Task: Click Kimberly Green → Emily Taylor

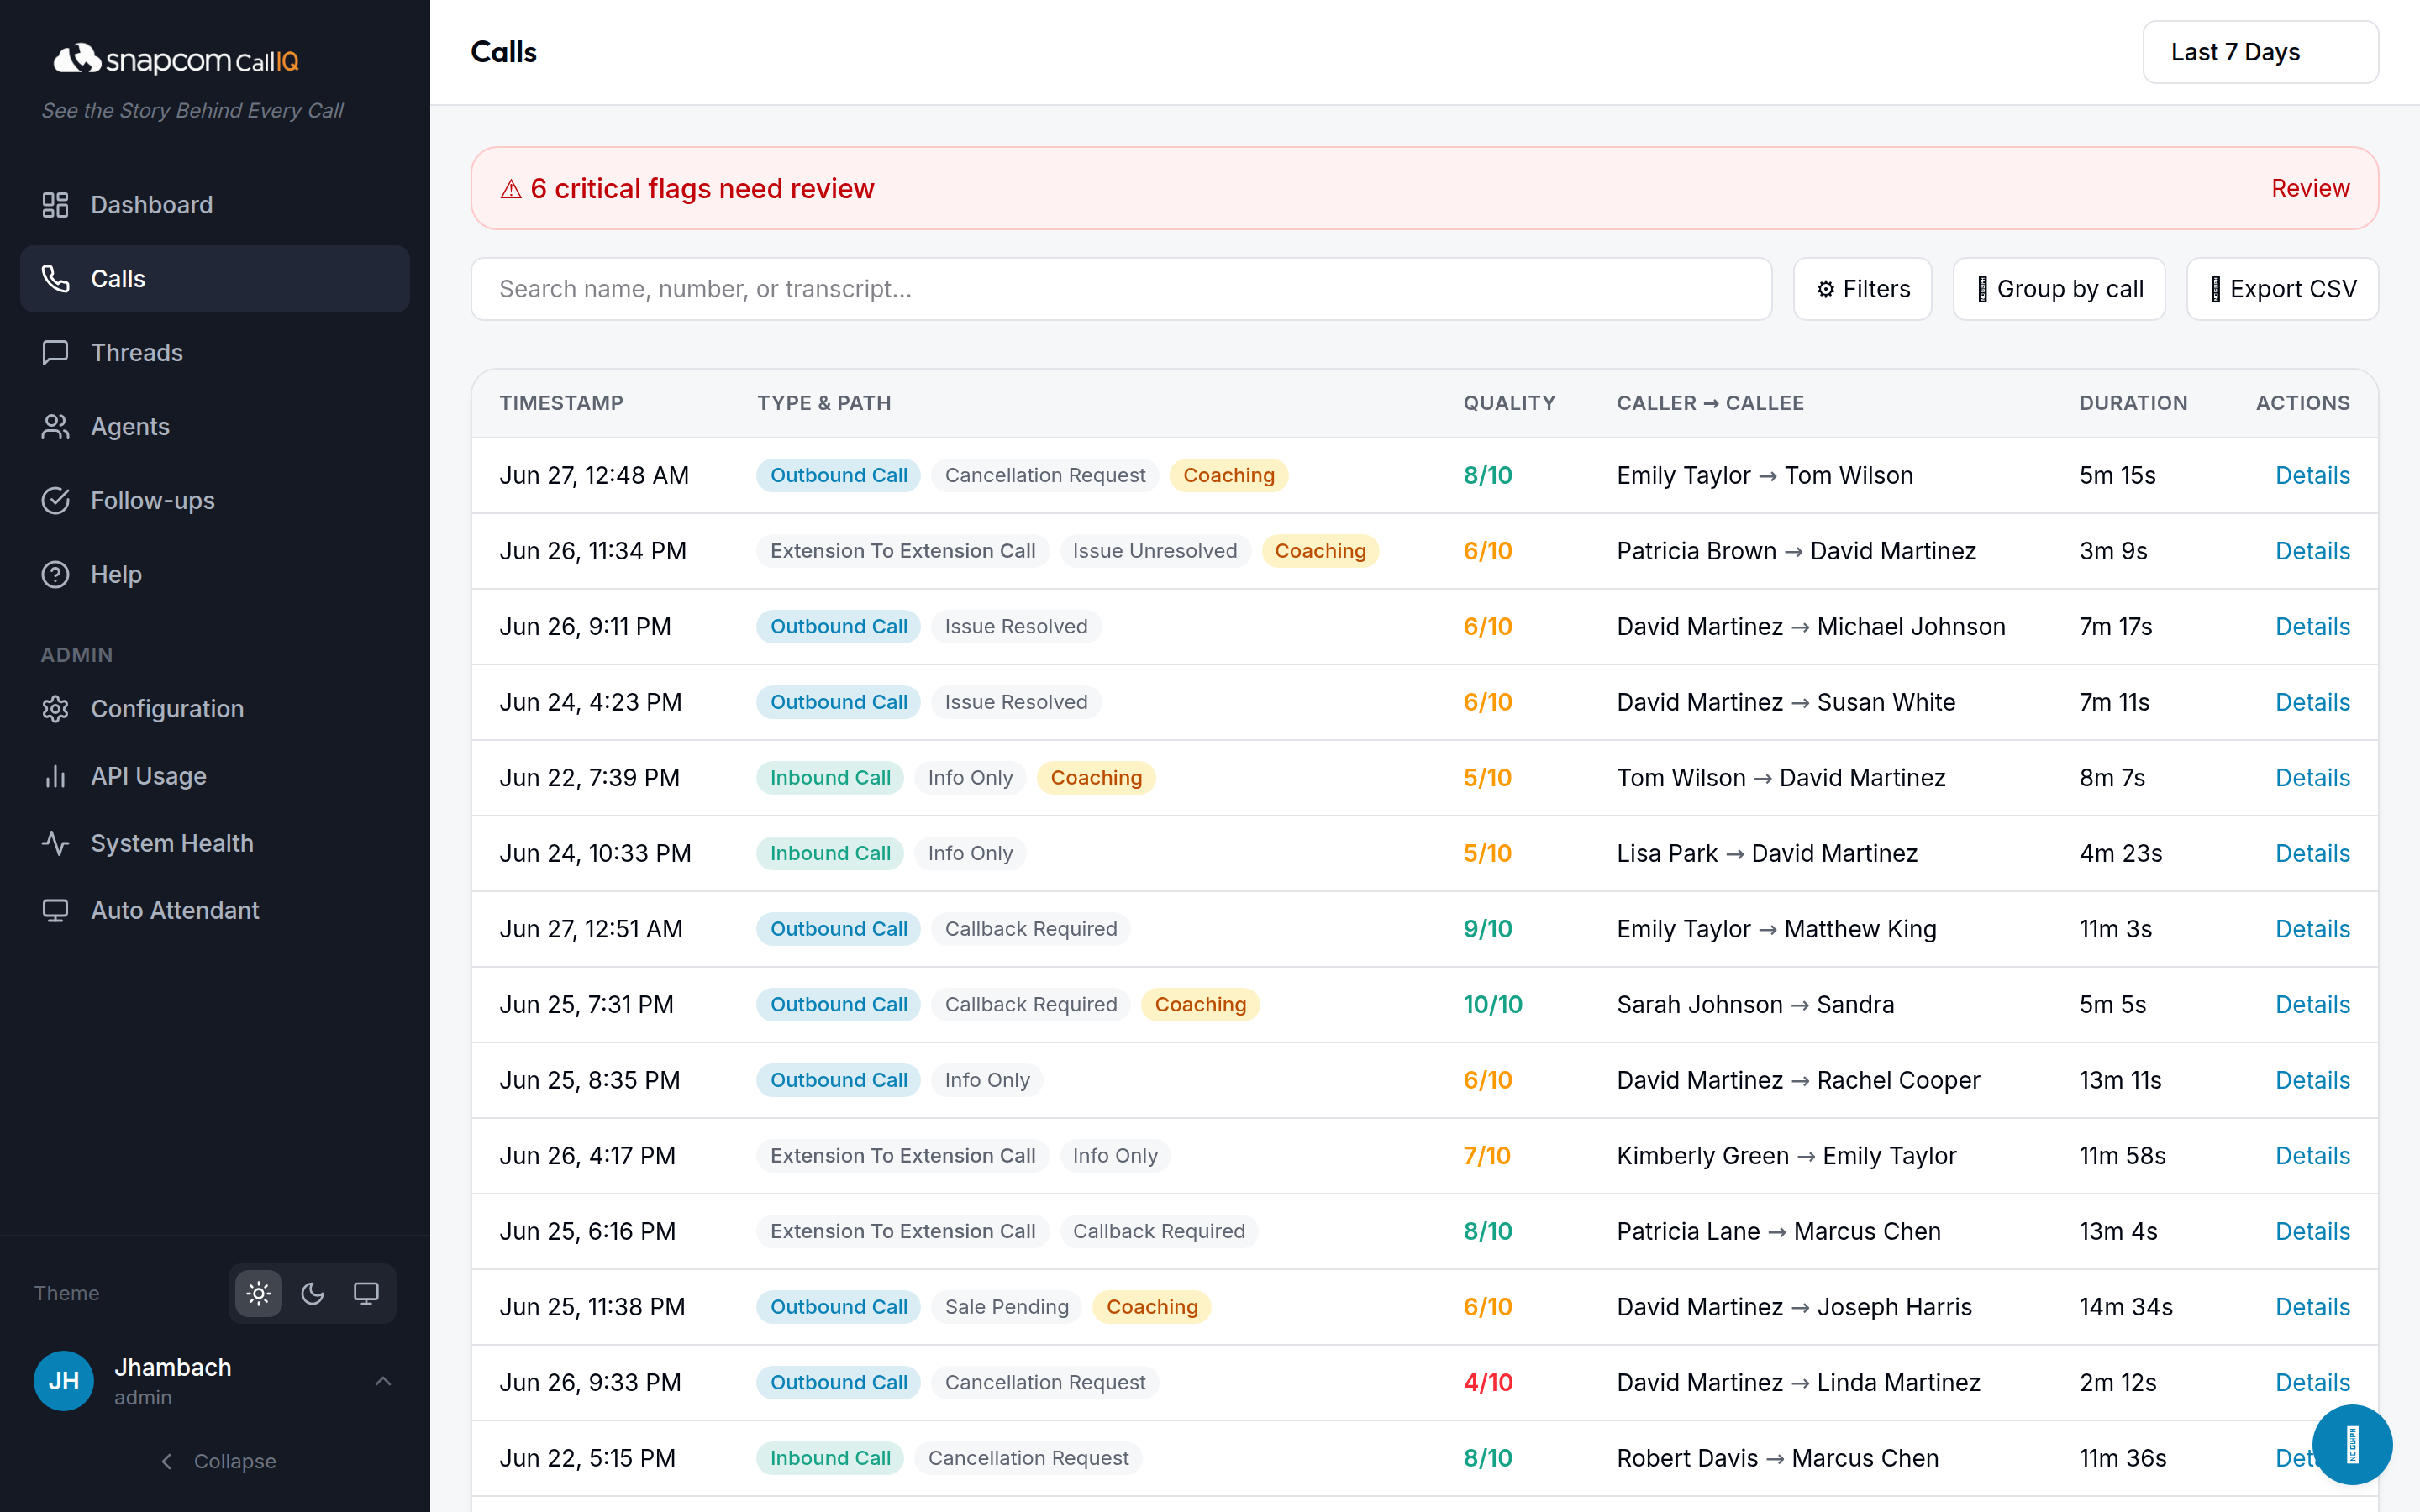Action: [x=1786, y=1156]
